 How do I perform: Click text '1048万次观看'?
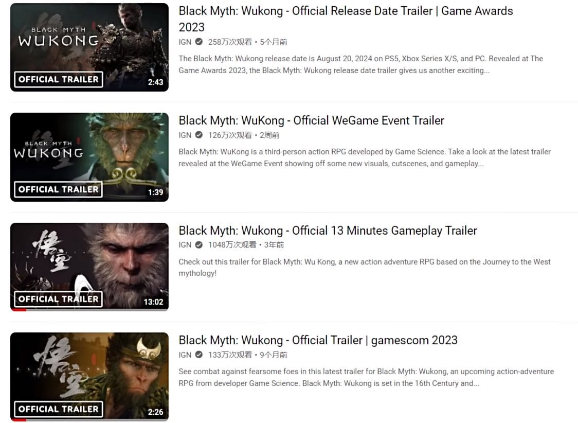pos(232,245)
